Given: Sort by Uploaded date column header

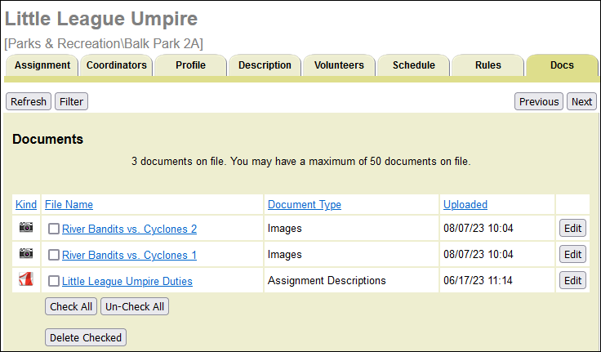Looking at the screenshot, I should pyautogui.click(x=465, y=204).
